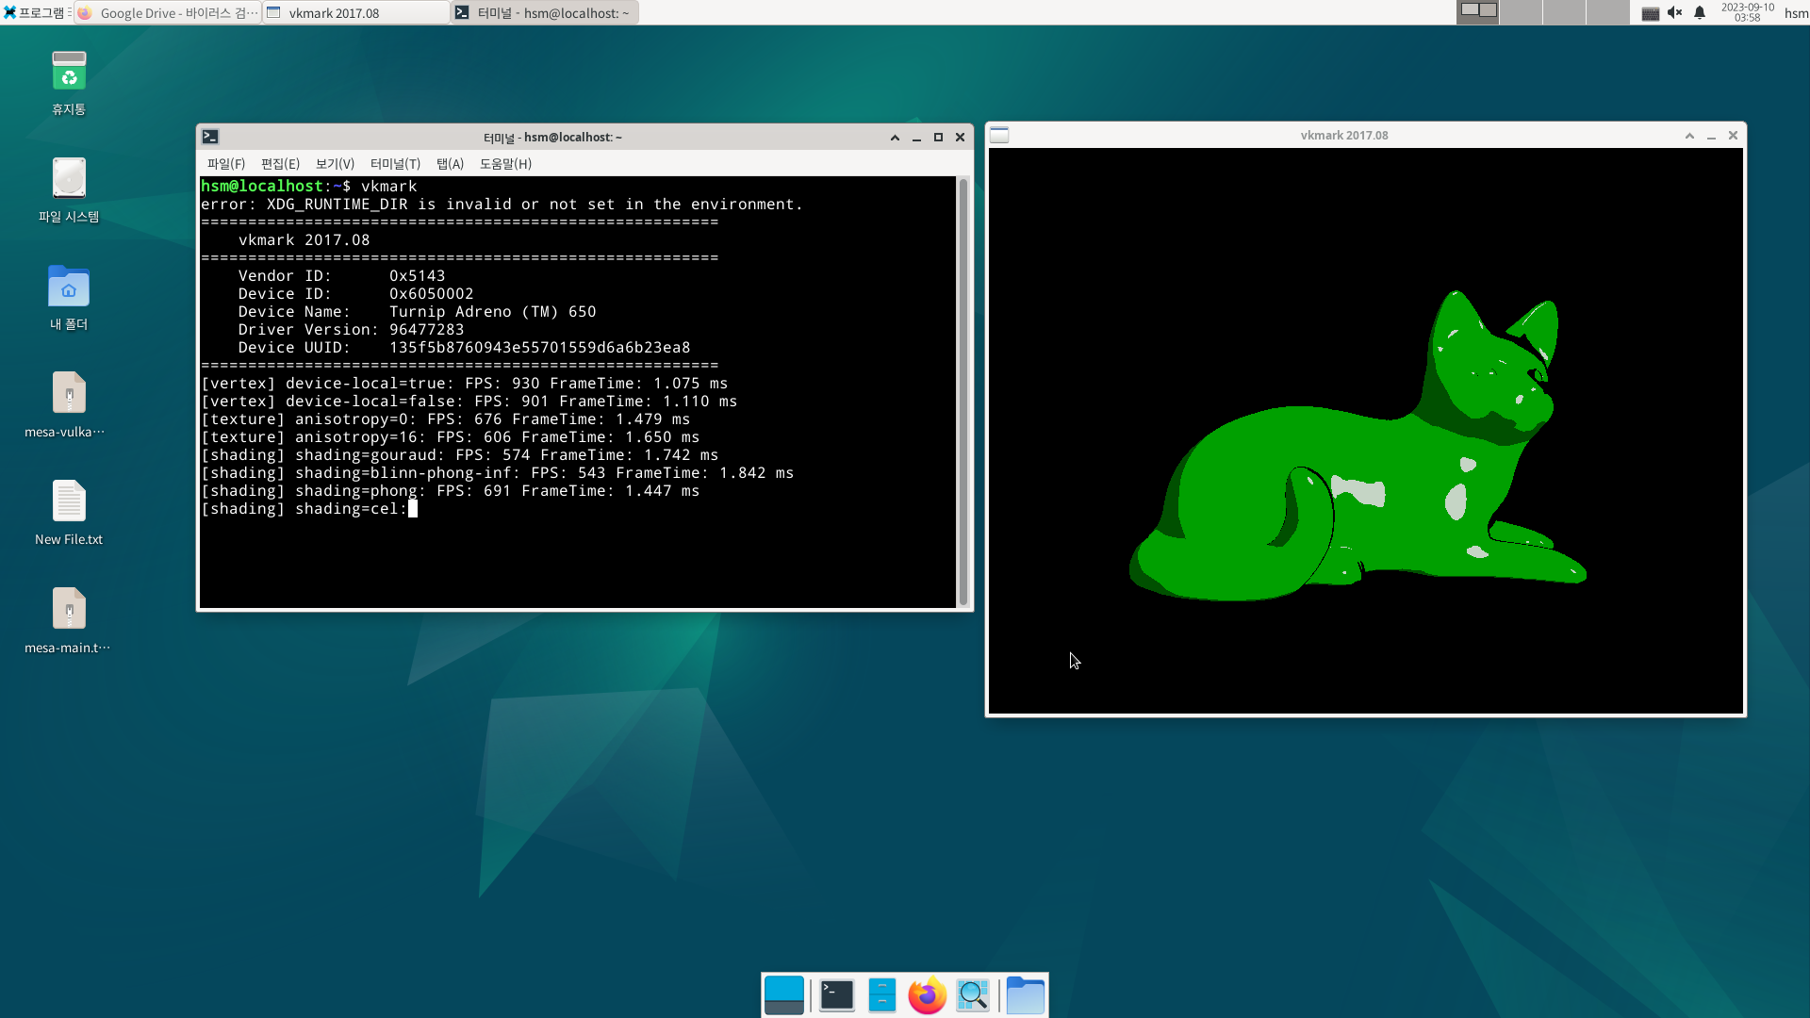
Task: Click the keyboard layout indicator in the tray
Action: 1653,12
